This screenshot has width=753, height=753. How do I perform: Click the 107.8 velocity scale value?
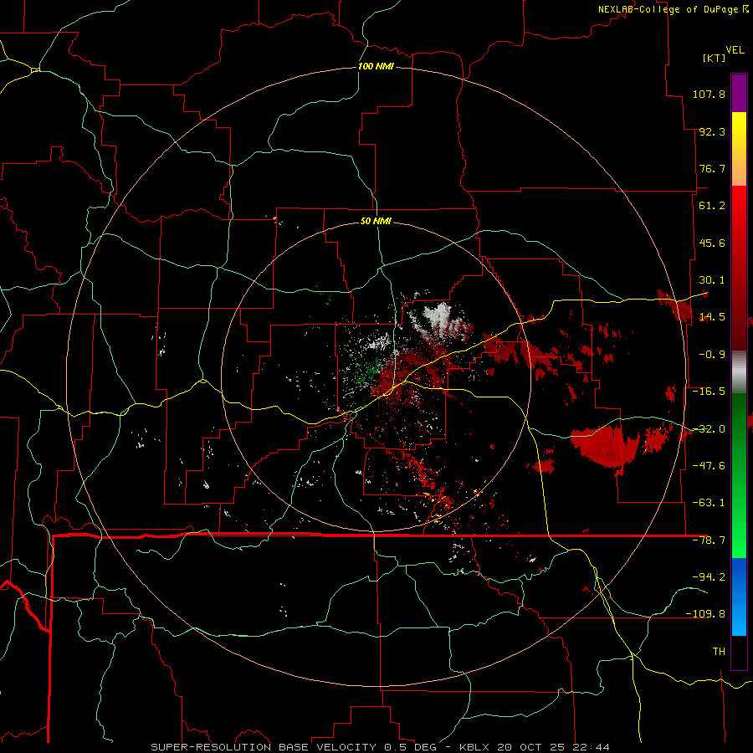pos(709,94)
